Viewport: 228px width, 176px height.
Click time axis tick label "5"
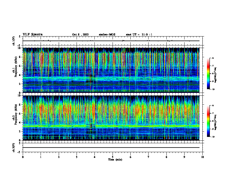tap(113, 157)
